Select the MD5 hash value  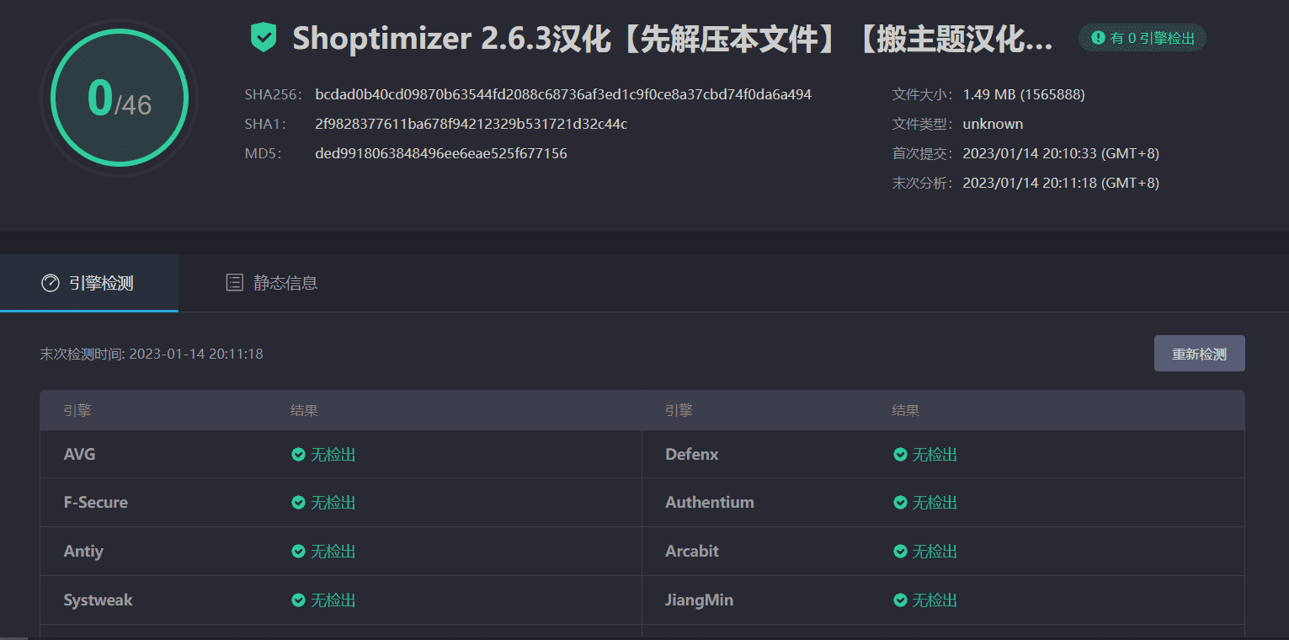tap(441, 153)
